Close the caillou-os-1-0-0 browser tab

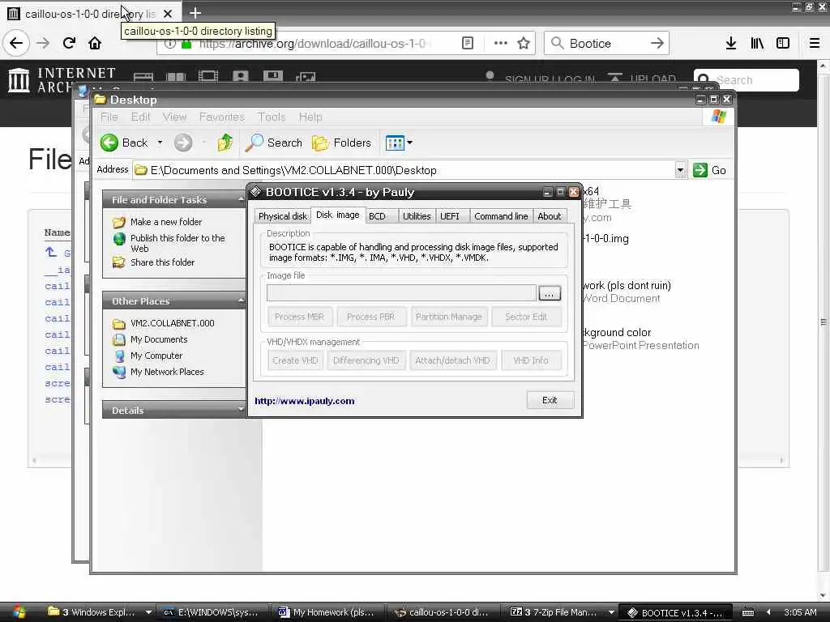(x=167, y=14)
